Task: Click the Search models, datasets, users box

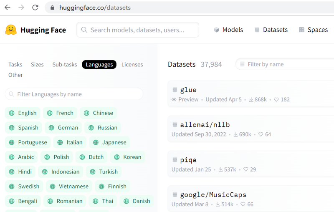Action: 137,30
